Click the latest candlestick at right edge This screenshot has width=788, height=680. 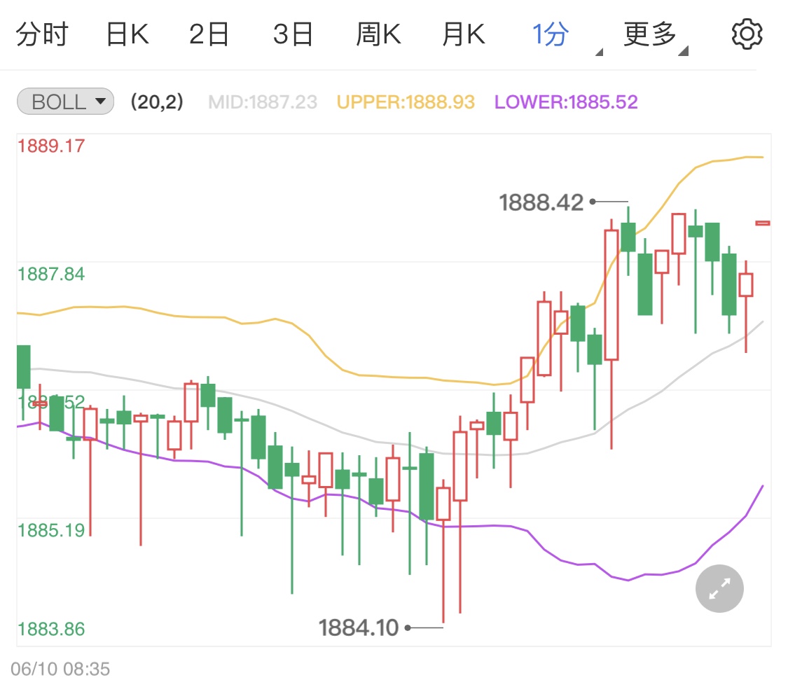point(762,223)
